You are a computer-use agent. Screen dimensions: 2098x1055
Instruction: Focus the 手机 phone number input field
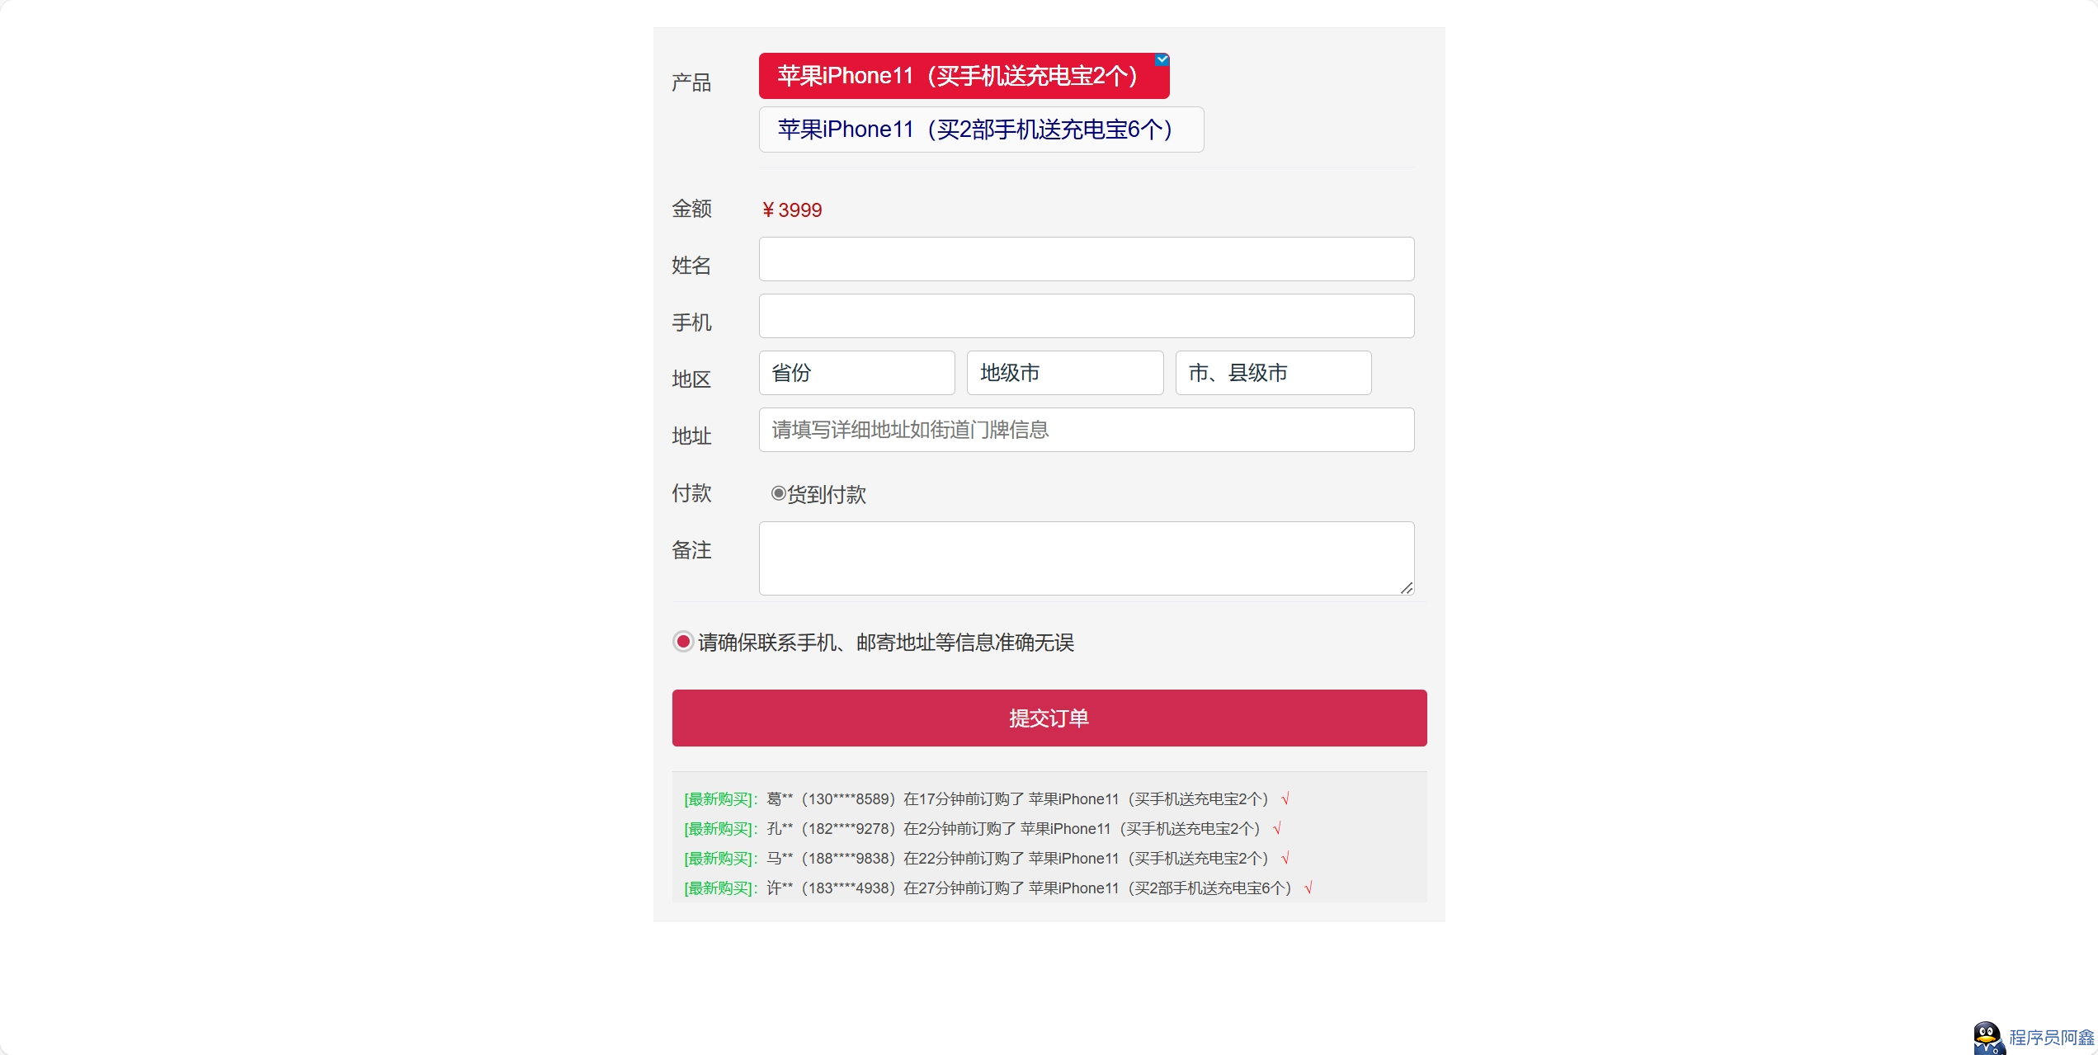(x=1086, y=316)
